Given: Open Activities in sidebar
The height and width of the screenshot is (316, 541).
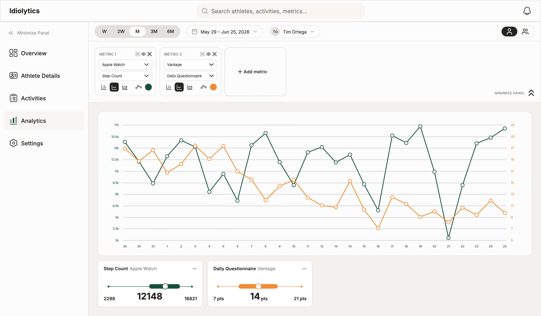Looking at the screenshot, I should [x=44, y=98].
